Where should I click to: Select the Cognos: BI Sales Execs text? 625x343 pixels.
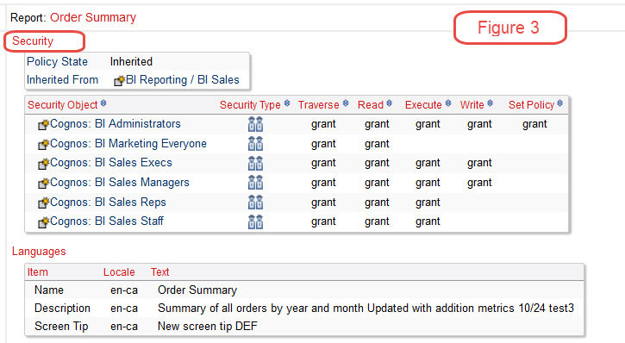click(111, 163)
